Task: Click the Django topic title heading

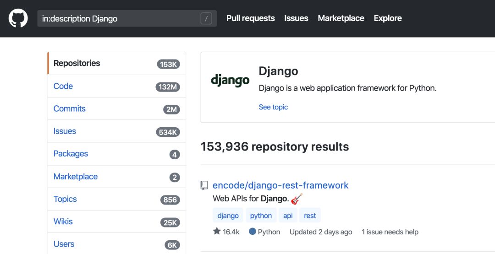Action: (278, 71)
